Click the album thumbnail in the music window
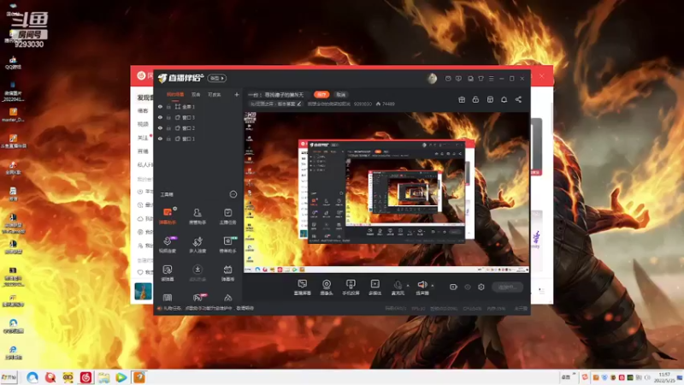 (143, 291)
